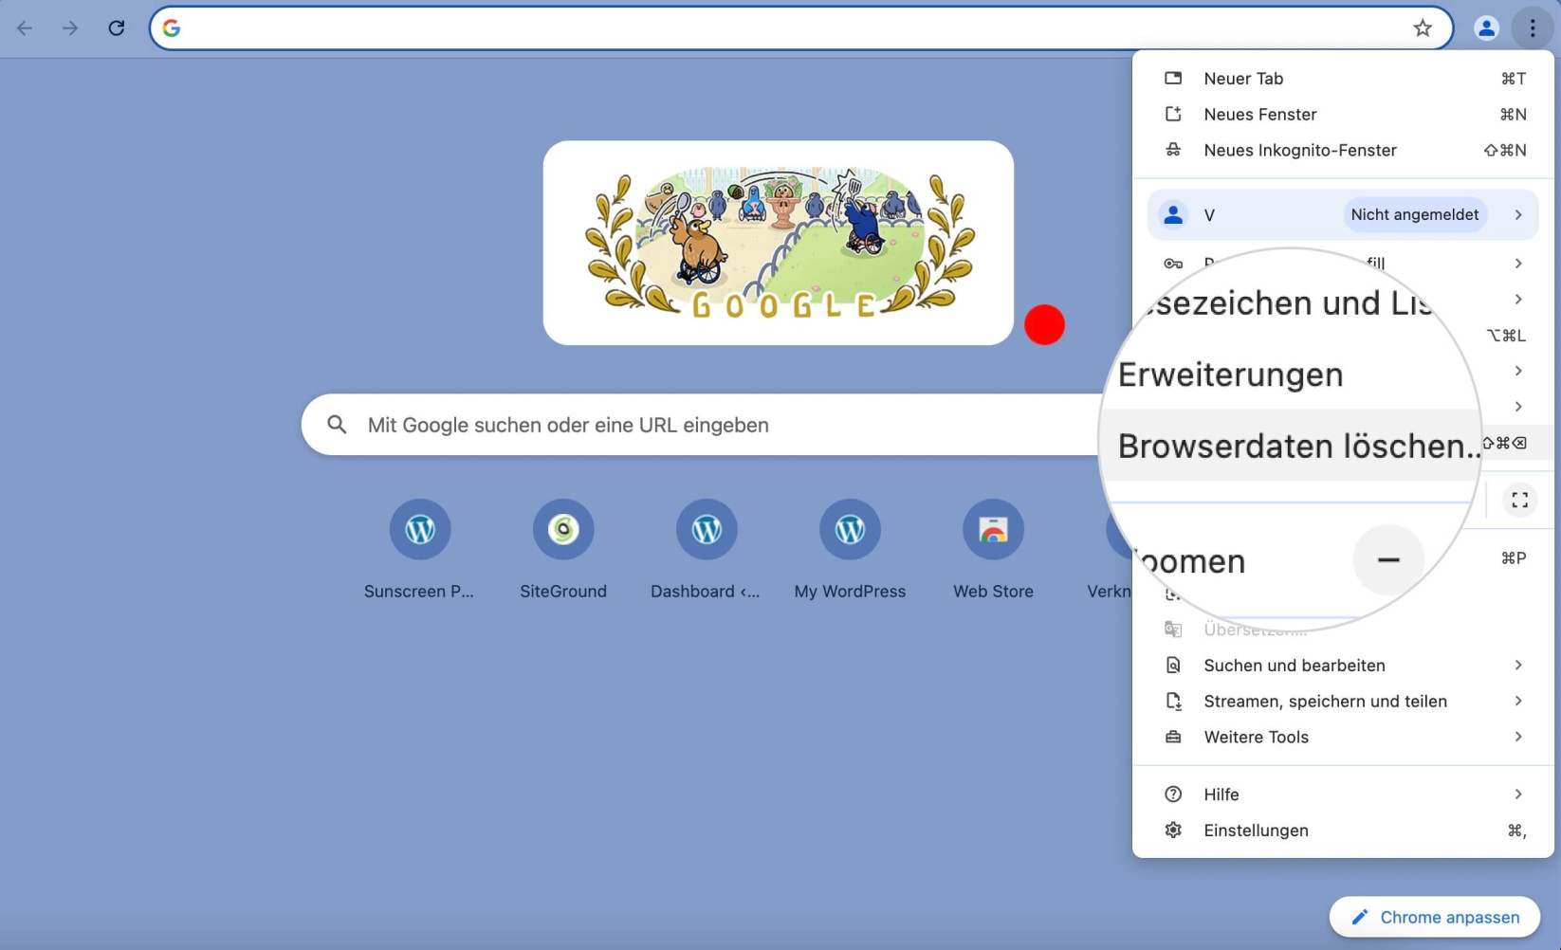Open Einstellungen from the menu

pyautogui.click(x=1343, y=831)
